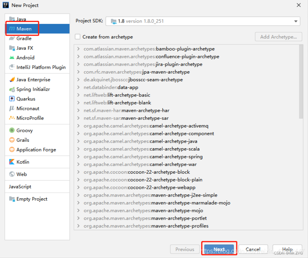Select maven-archetype-profiles row

point(186,226)
